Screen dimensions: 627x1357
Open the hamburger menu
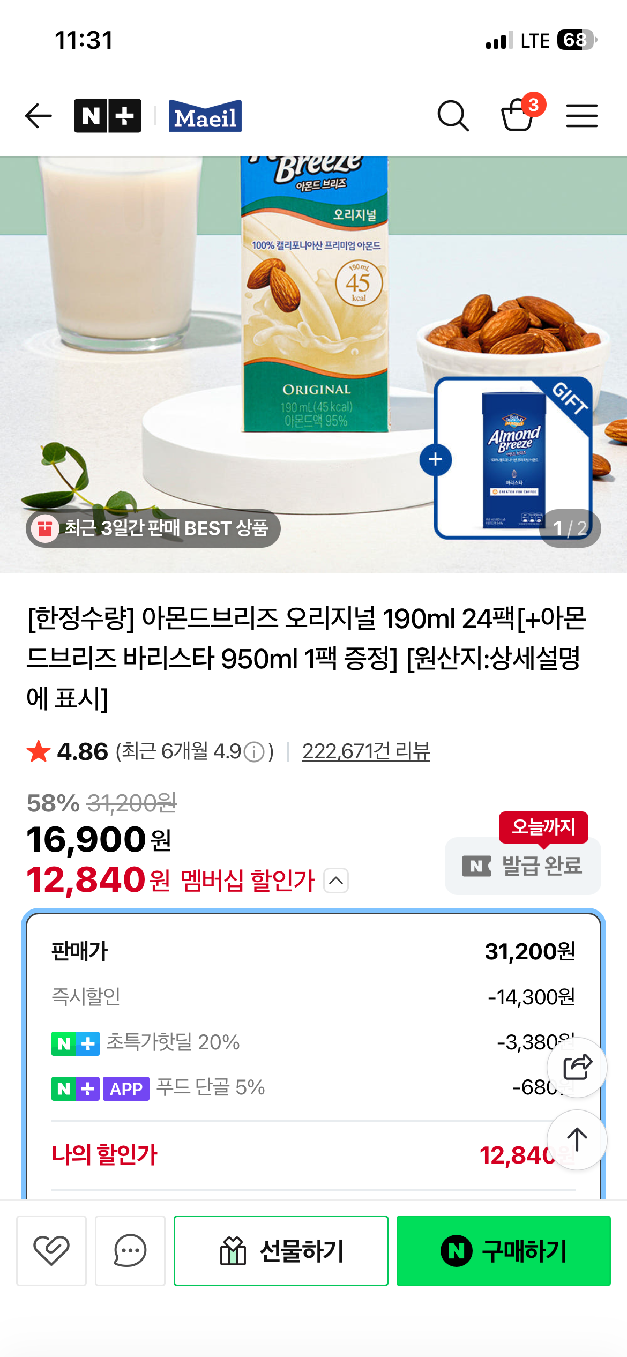click(582, 116)
